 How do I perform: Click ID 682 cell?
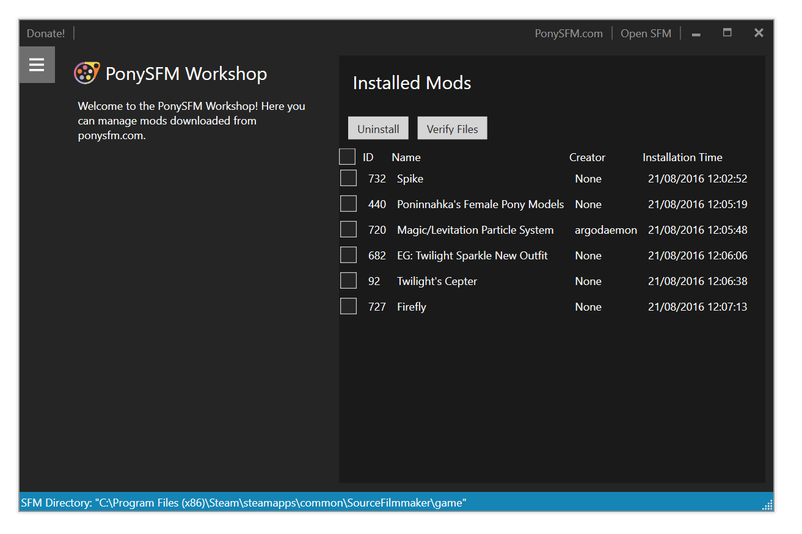(x=377, y=256)
